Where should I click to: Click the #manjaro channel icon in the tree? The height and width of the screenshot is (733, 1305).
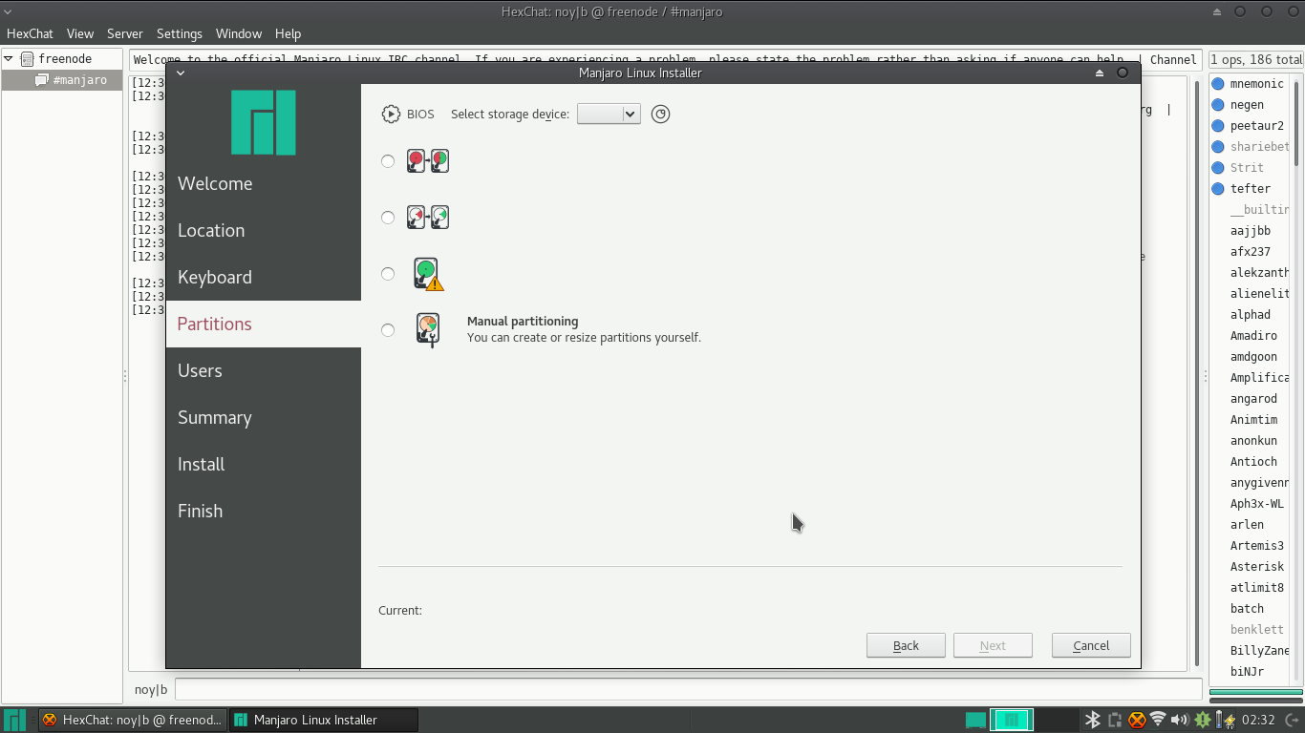point(42,80)
